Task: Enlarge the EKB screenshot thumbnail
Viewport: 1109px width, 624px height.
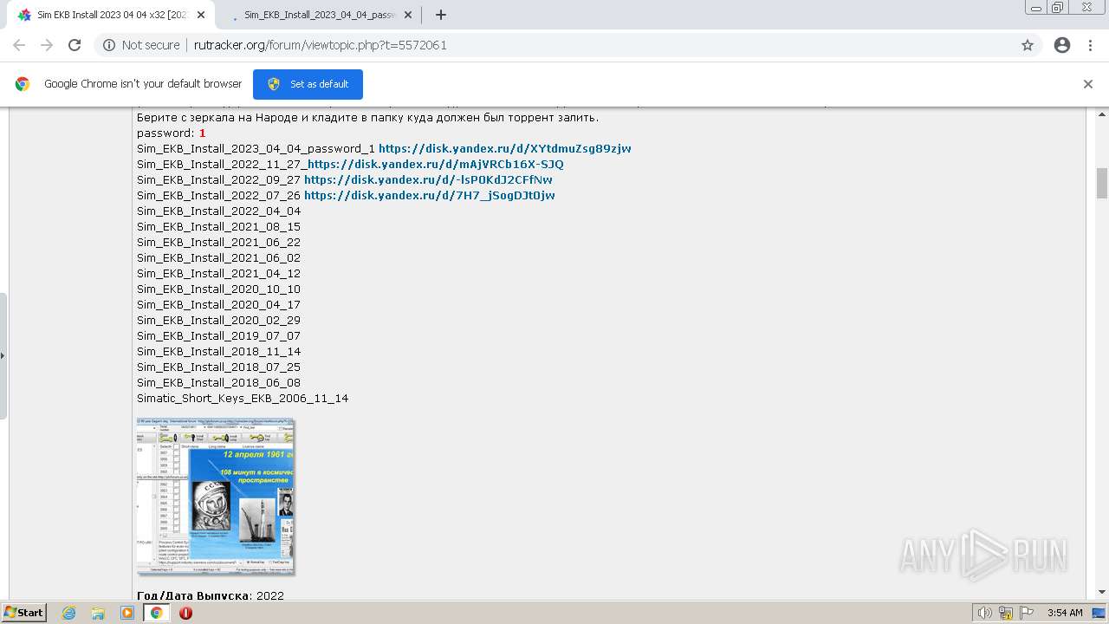Action: 216,497
